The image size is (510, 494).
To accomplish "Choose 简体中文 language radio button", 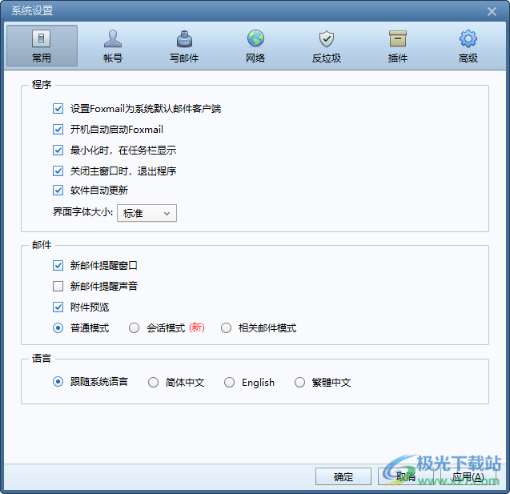I will [153, 382].
